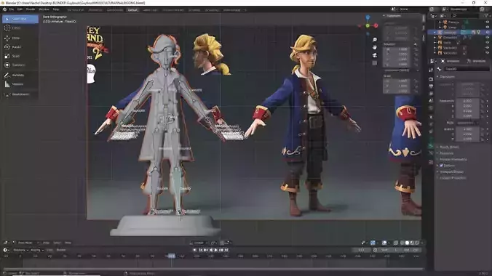Click the outliner search field

(x=466, y=16)
